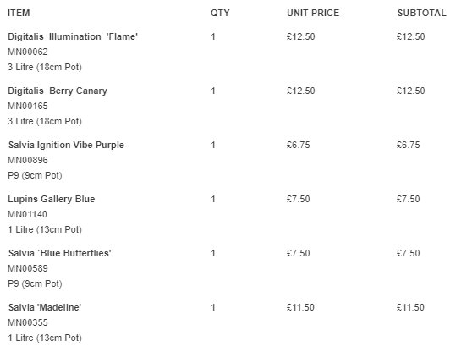Click the £6.75 subtotal for Salvia Ignition

point(408,145)
